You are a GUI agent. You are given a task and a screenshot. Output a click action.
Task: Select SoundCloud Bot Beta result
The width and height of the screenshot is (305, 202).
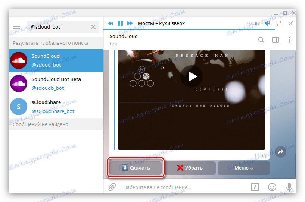point(56,83)
